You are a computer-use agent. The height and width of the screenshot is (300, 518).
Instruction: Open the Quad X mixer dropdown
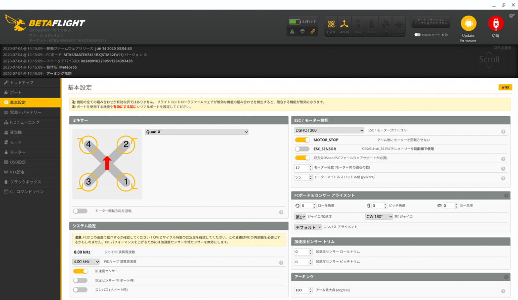(197, 132)
